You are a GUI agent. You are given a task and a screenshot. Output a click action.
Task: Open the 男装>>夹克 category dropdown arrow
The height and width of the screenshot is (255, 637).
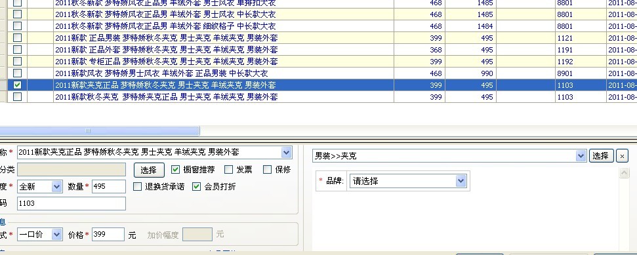pos(581,155)
